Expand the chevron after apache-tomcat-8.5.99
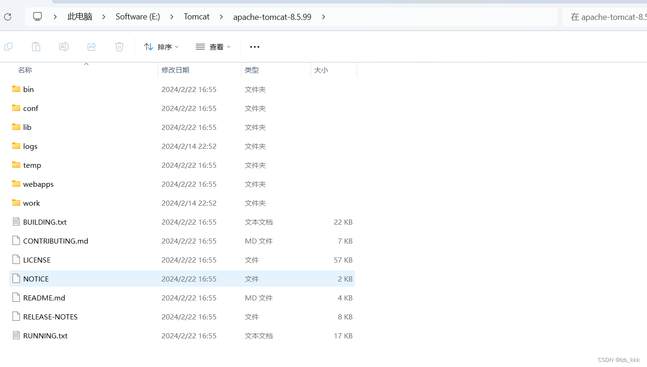The height and width of the screenshot is (367, 647). click(323, 17)
